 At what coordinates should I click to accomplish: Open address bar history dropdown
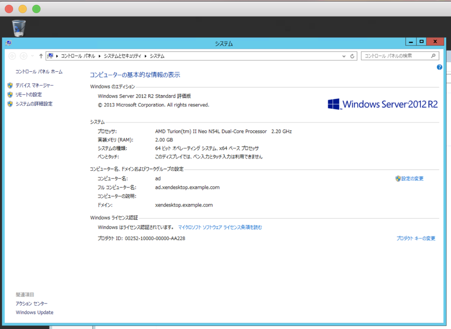tap(344, 56)
